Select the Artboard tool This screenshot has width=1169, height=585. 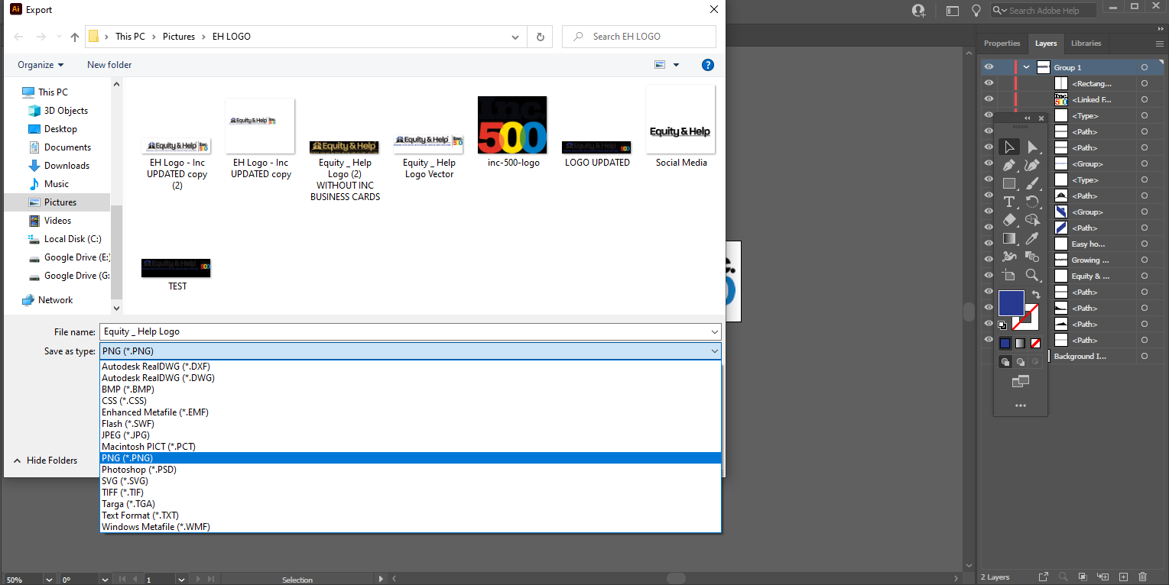(1009, 275)
